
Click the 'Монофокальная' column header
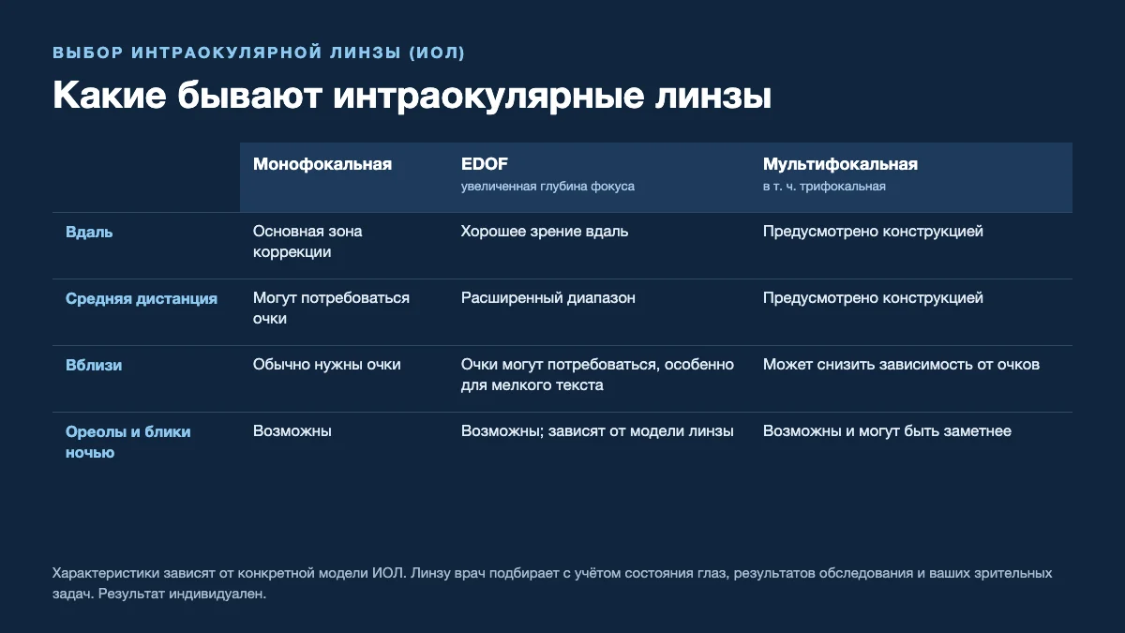point(322,164)
